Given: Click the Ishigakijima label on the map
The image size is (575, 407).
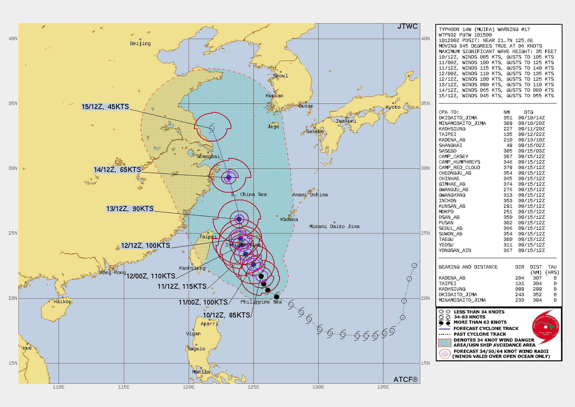Looking at the screenshot, I should 243,245.
